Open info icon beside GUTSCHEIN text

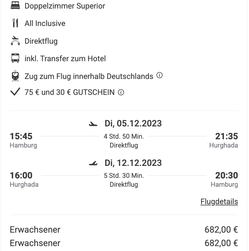click(x=121, y=92)
